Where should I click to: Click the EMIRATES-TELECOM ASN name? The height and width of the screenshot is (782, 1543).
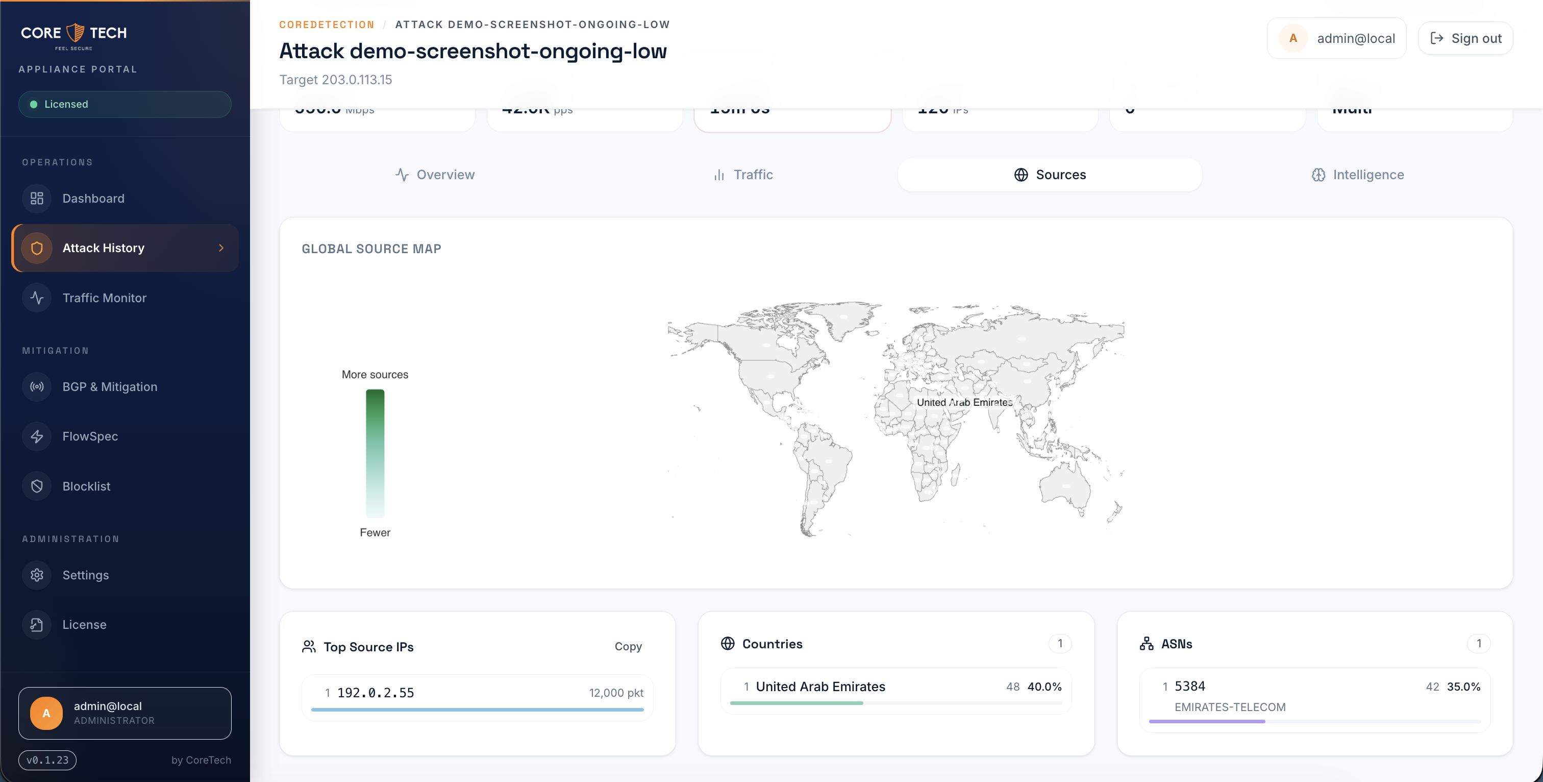(1230, 707)
